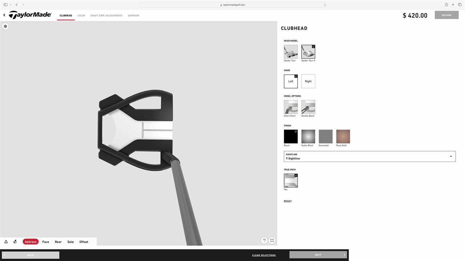Go to the Summary tab

134,16
